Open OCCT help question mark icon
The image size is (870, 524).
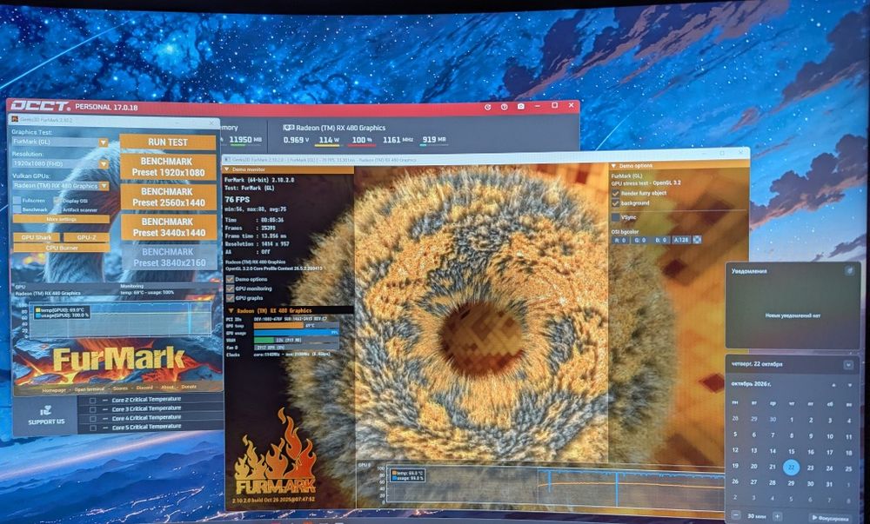point(504,106)
